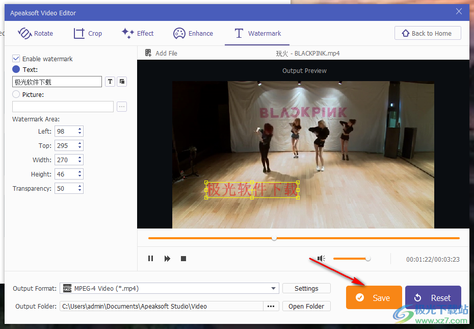Viewport: 474px width, 329px height.
Task: Decrease the Transparency value stepper
Action: click(x=80, y=191)
